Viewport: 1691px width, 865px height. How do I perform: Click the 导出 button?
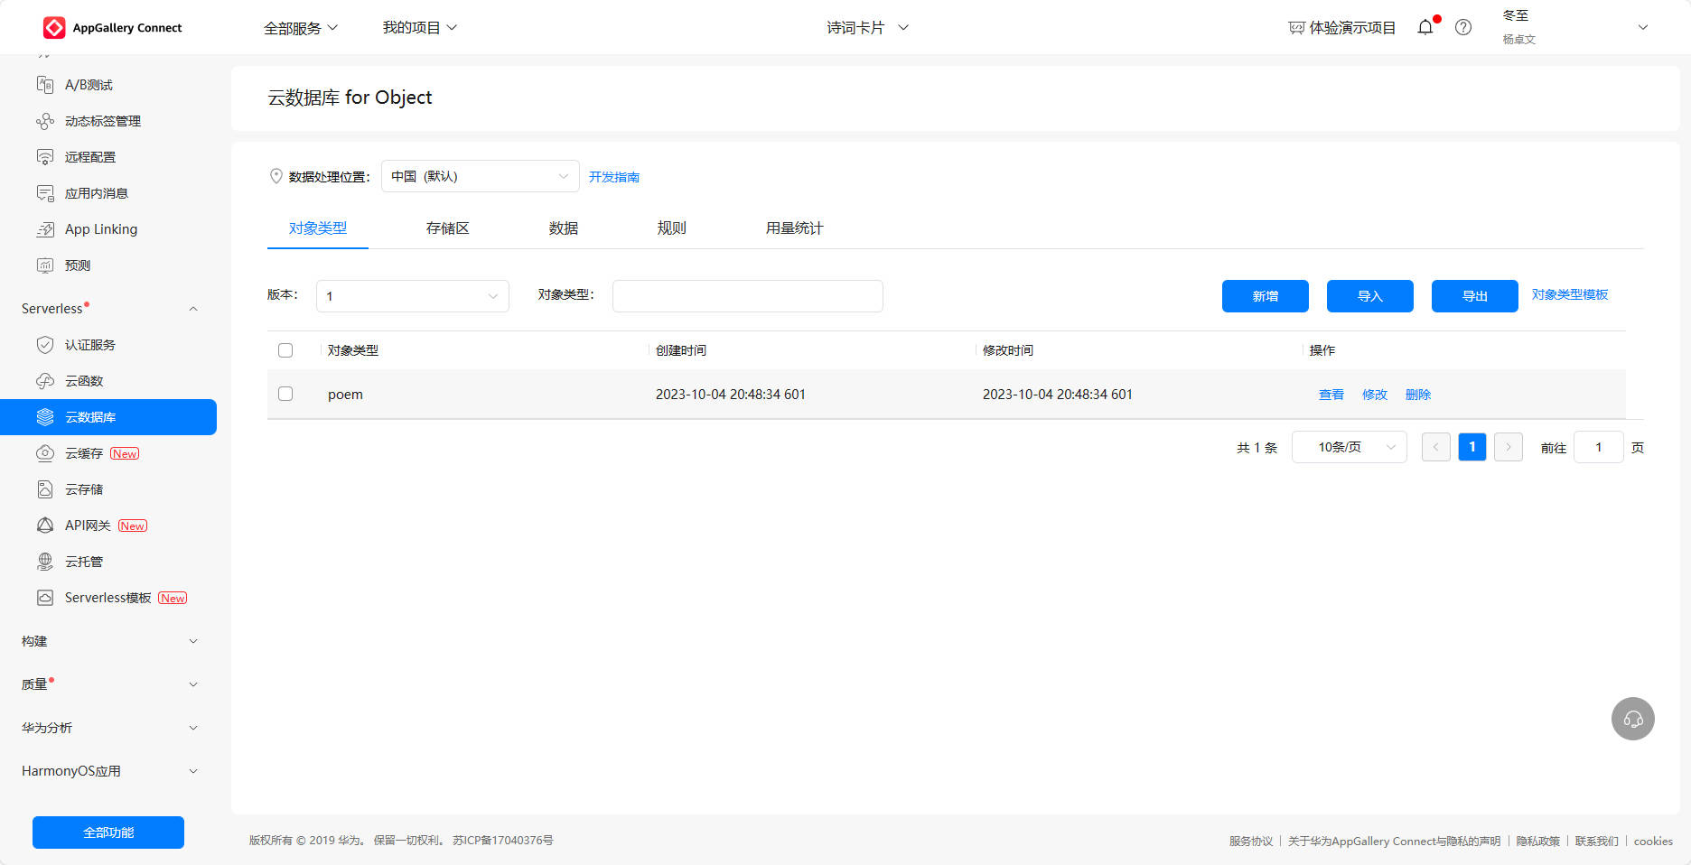pos(1475,296)
